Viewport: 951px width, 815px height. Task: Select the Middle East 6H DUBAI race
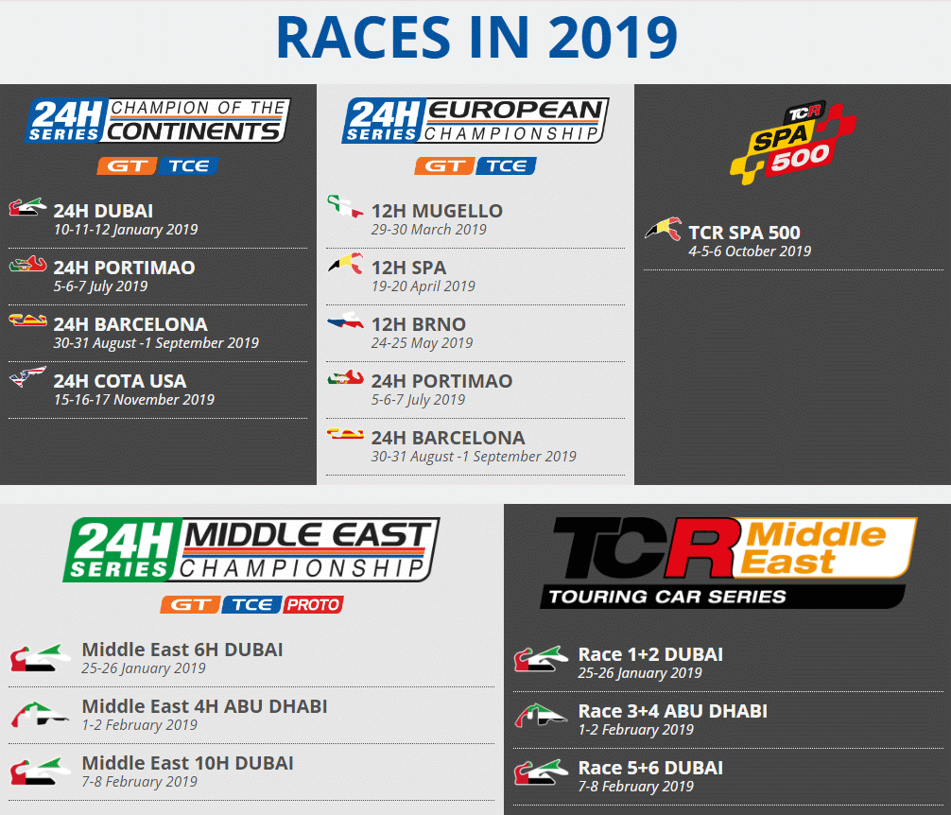(182, 650)
